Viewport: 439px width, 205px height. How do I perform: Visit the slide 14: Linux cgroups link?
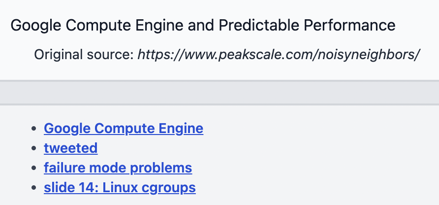pos(120,188)
